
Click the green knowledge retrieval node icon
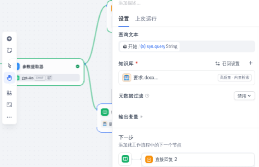tap(105, 112)
